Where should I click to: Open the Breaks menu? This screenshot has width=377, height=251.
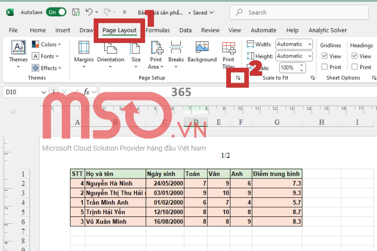point(176,55)
